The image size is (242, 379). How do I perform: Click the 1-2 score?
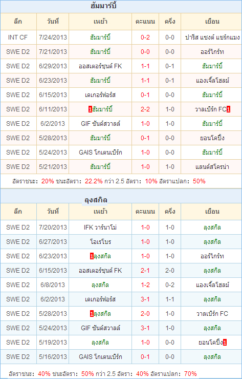coord(145,285)
